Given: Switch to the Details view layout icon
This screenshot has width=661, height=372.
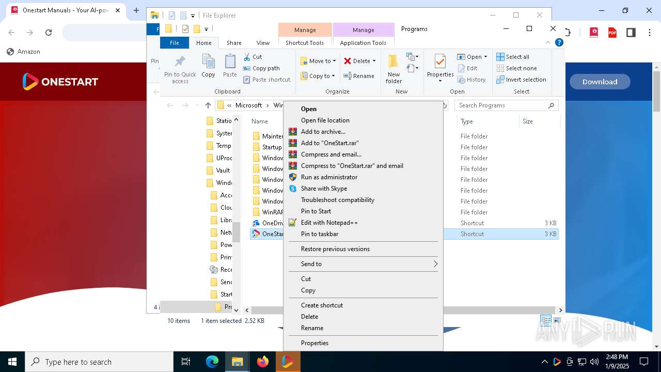Looking at the screenshot, I should click(545, 321).
